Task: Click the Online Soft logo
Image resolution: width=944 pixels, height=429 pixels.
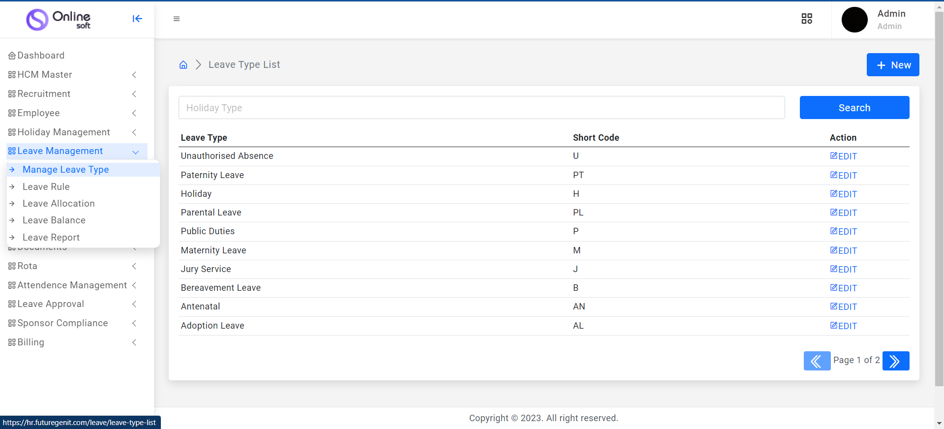Action: 59,20
